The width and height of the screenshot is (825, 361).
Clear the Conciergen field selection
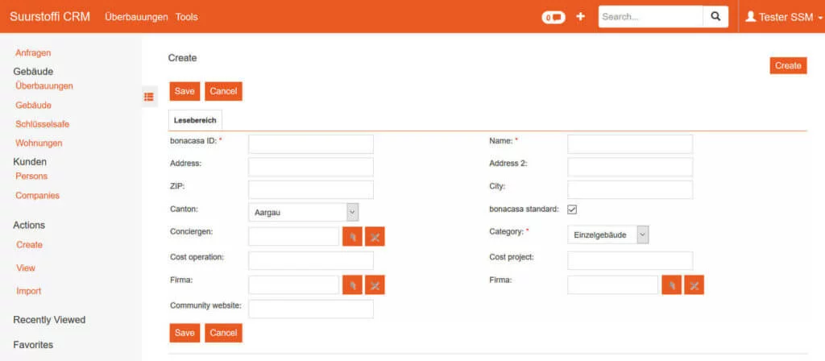pyautogui.click(x=375, y=237)
